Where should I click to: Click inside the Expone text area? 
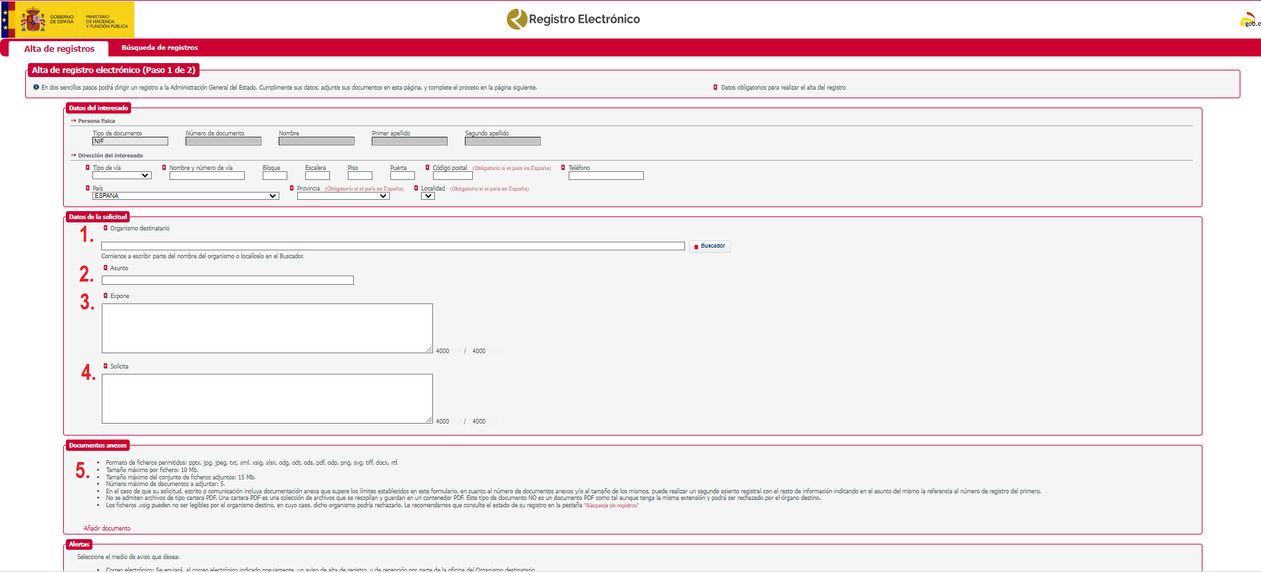click(267, 328)
